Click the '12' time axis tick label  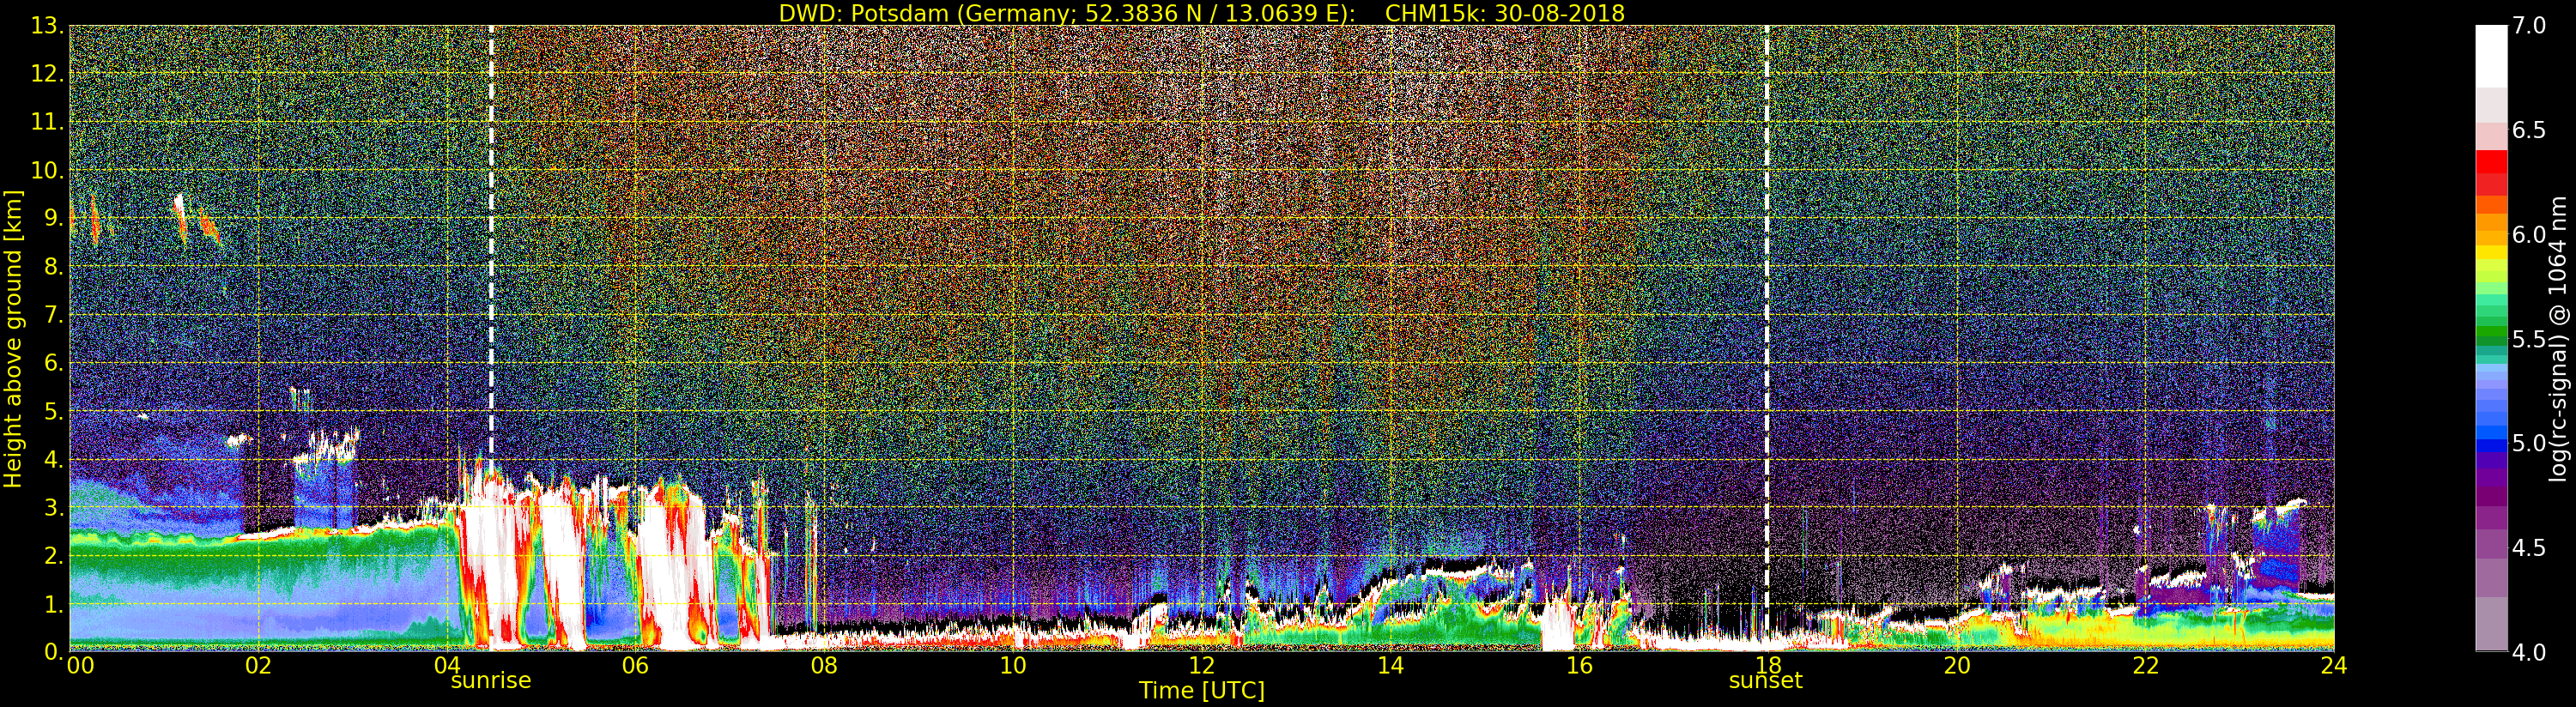1202,666
